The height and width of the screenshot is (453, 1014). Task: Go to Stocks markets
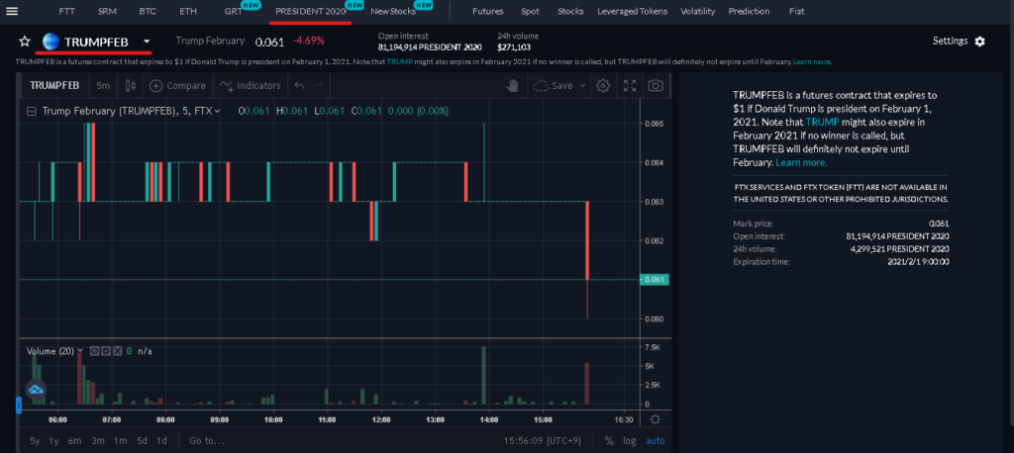pos(569,12)
